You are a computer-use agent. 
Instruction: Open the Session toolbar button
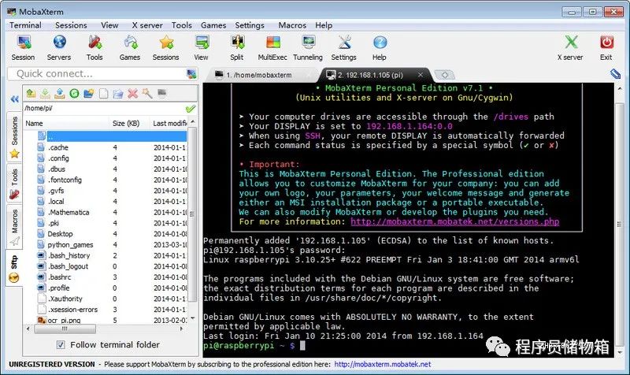(x=23, y=48)
